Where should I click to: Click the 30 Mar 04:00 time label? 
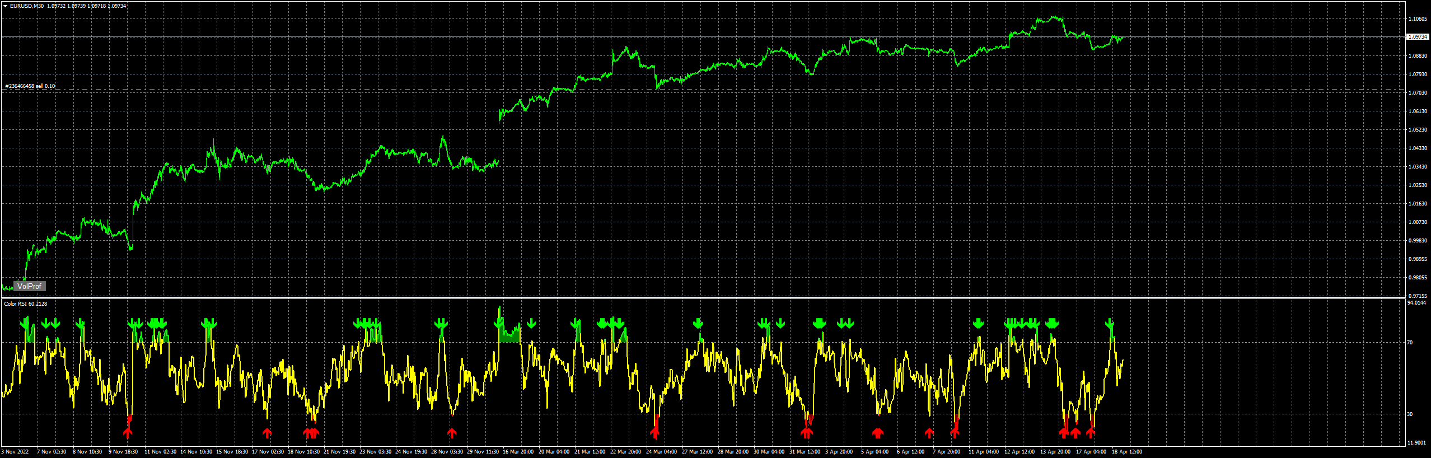[769, 452]
